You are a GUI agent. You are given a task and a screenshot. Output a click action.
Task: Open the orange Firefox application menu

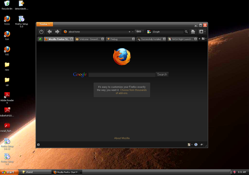point(44,24)
